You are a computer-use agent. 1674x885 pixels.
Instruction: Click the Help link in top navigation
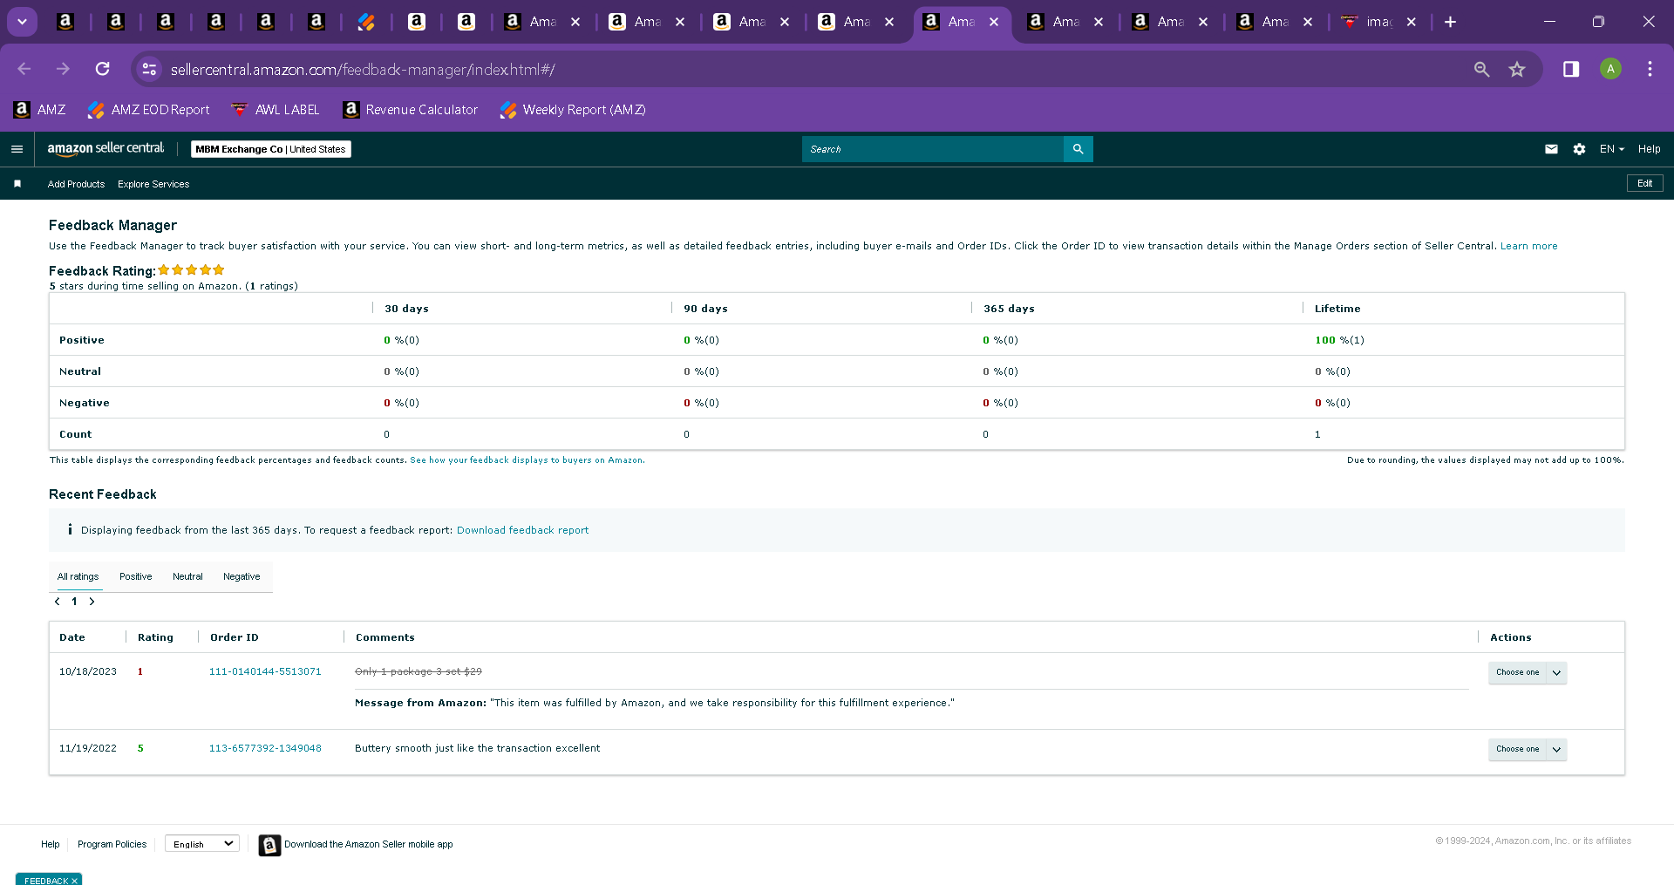point(1649,149)
